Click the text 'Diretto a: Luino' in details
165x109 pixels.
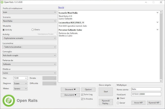65,36
